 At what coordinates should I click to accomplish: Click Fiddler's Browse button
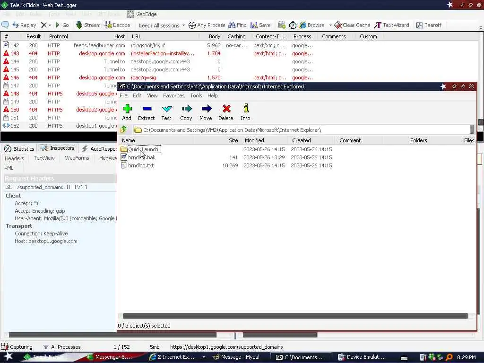click(312, 26)
